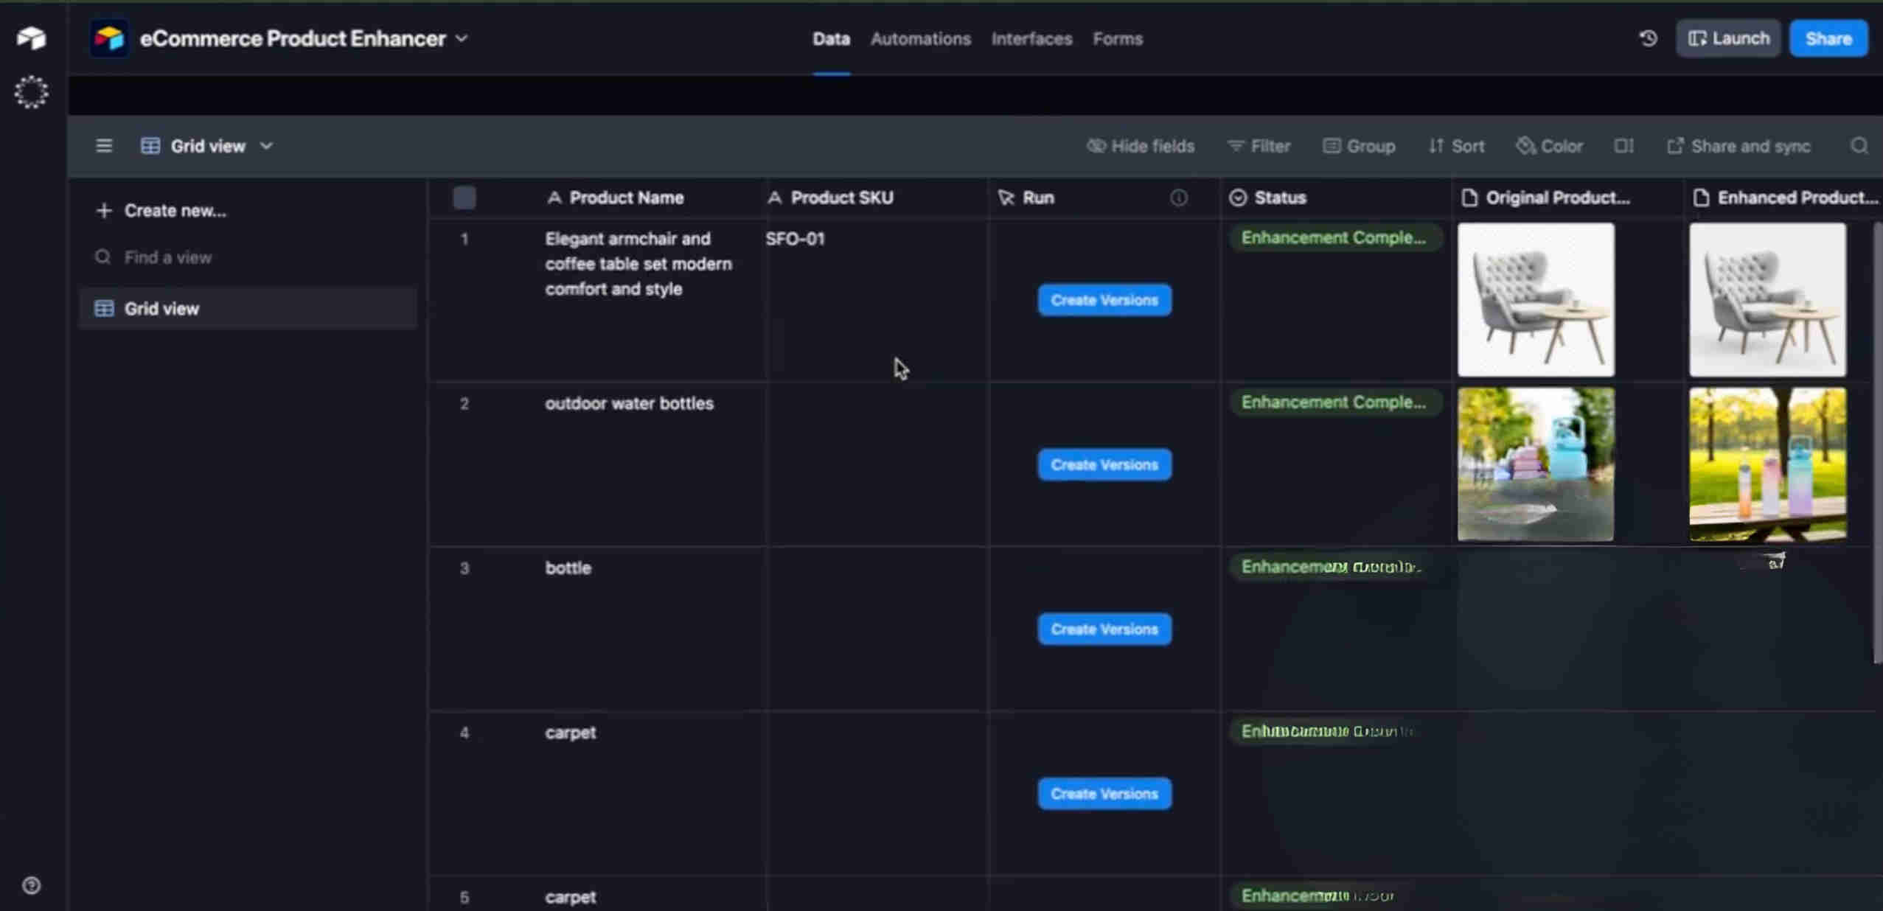Click the eCommerce Product Enhancer base icon
The image size is (1883, 911).
(x=109, y=38)
